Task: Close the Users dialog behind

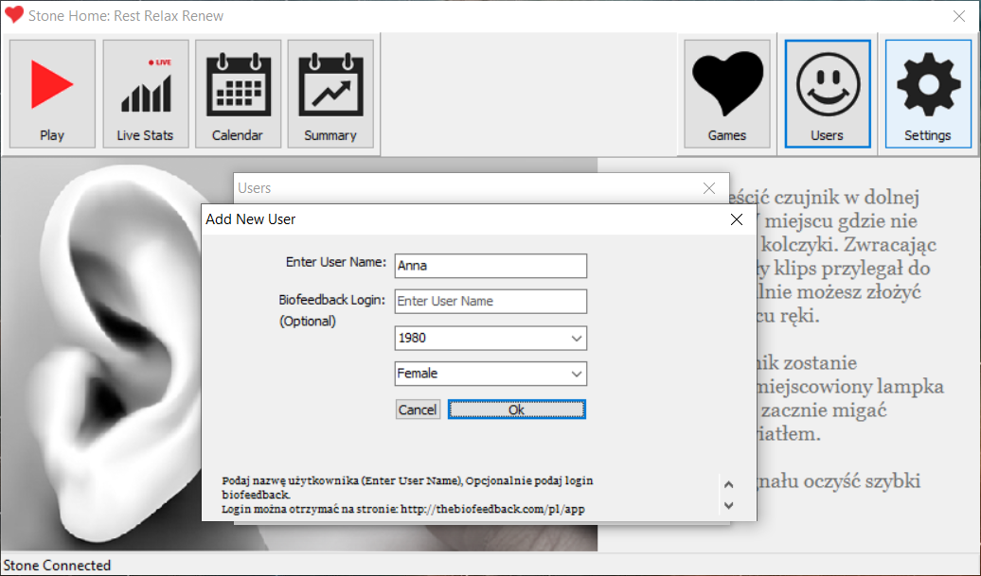Action: [x=709, y=188]
